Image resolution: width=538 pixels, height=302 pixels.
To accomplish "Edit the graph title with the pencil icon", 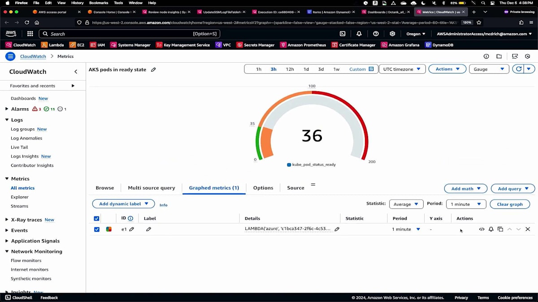I will 153,70.
